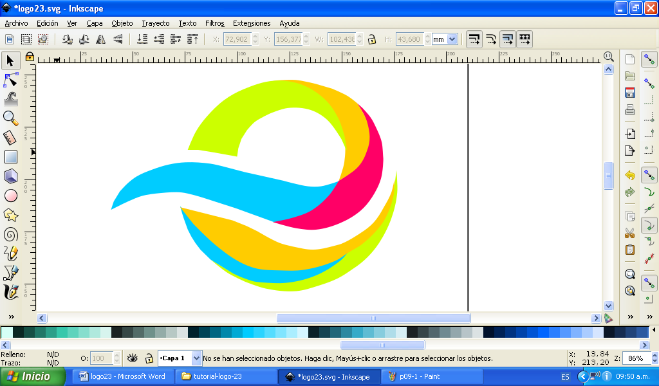Image resolution: width=659 pixels, height=386 pixels.
Task: Lower selection to bottom
Action: [x=142, y=39]
